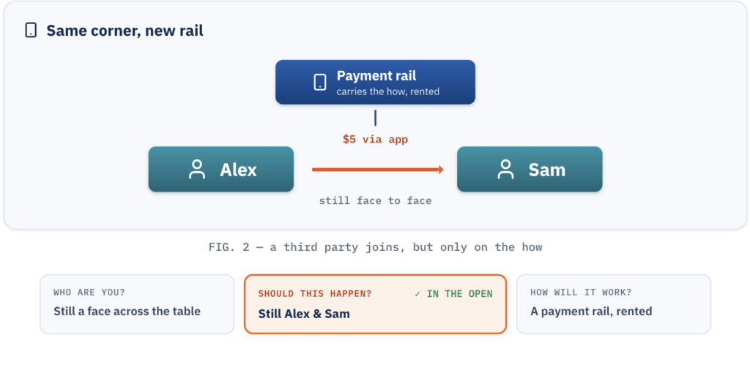This screenshot has width=750, height=381.
Task: Select the Alex node
Action: (x=221, y=169)
